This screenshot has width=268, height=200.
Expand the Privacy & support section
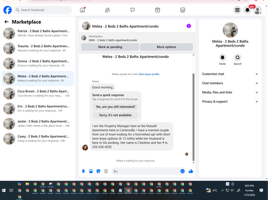[230, 102]
